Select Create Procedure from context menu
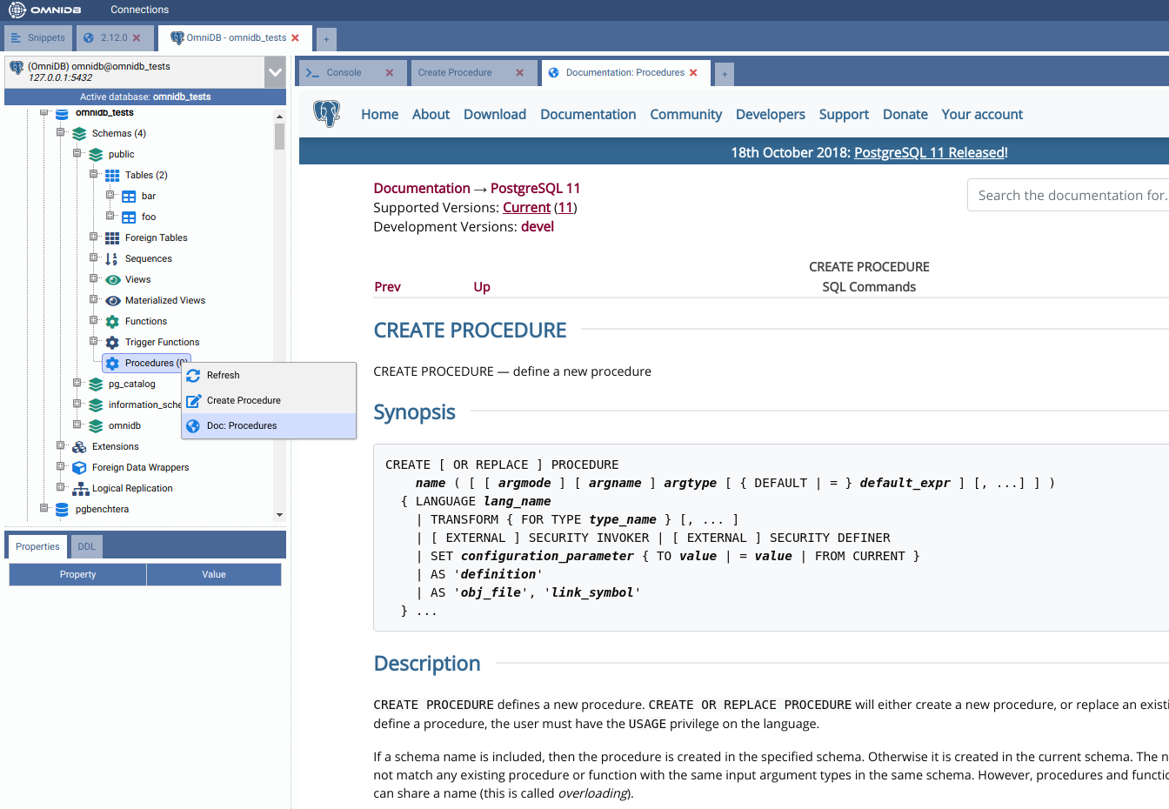Image resolution: width=1169 pixels, height=809 pixels. (x=244, y=401)
